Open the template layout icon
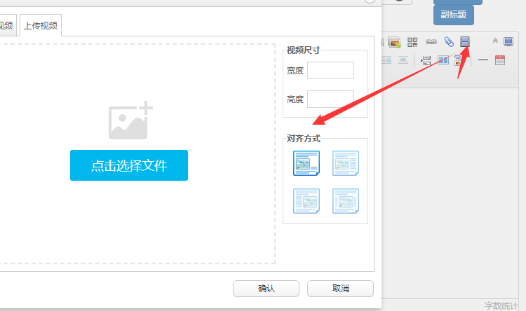526x311 pixels. click(x=443, y=60)
